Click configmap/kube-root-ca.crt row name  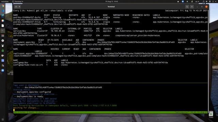pyautogui.click(x=28, y=65)
